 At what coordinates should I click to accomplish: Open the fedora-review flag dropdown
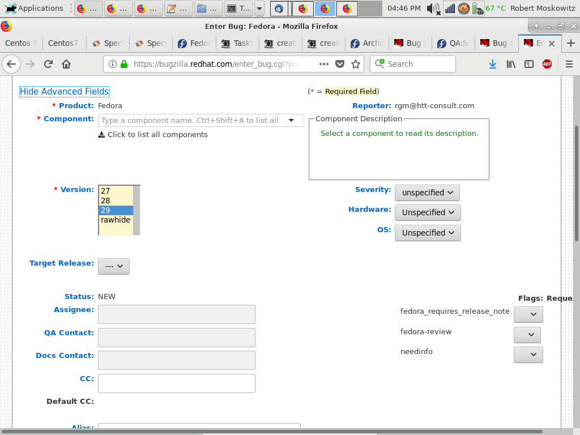(527, 335)
